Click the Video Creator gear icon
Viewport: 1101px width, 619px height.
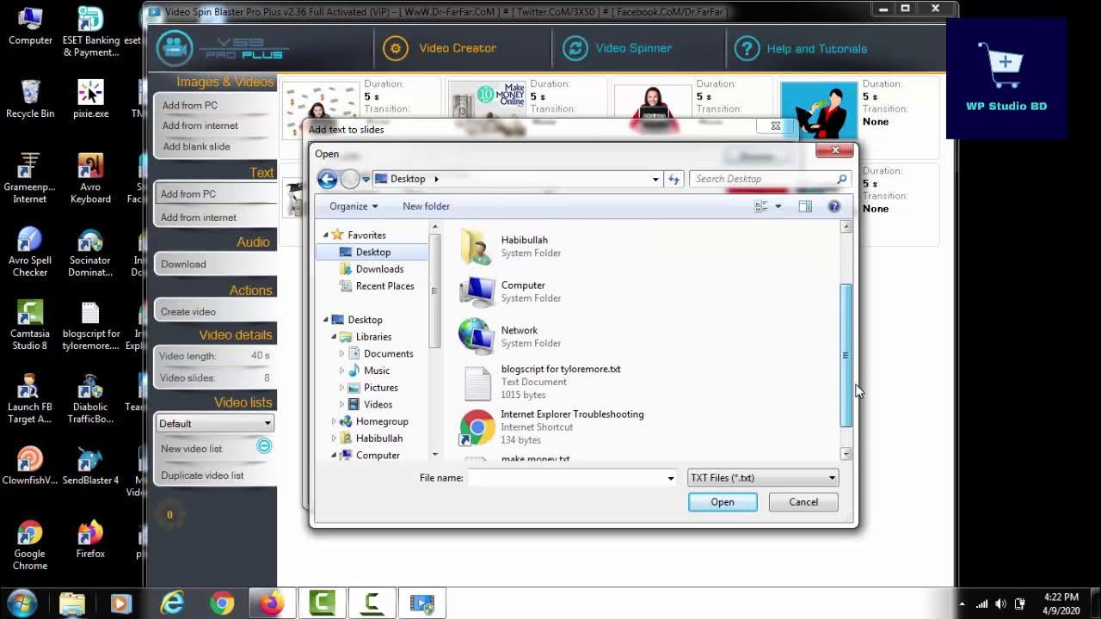tap(396, 48)
